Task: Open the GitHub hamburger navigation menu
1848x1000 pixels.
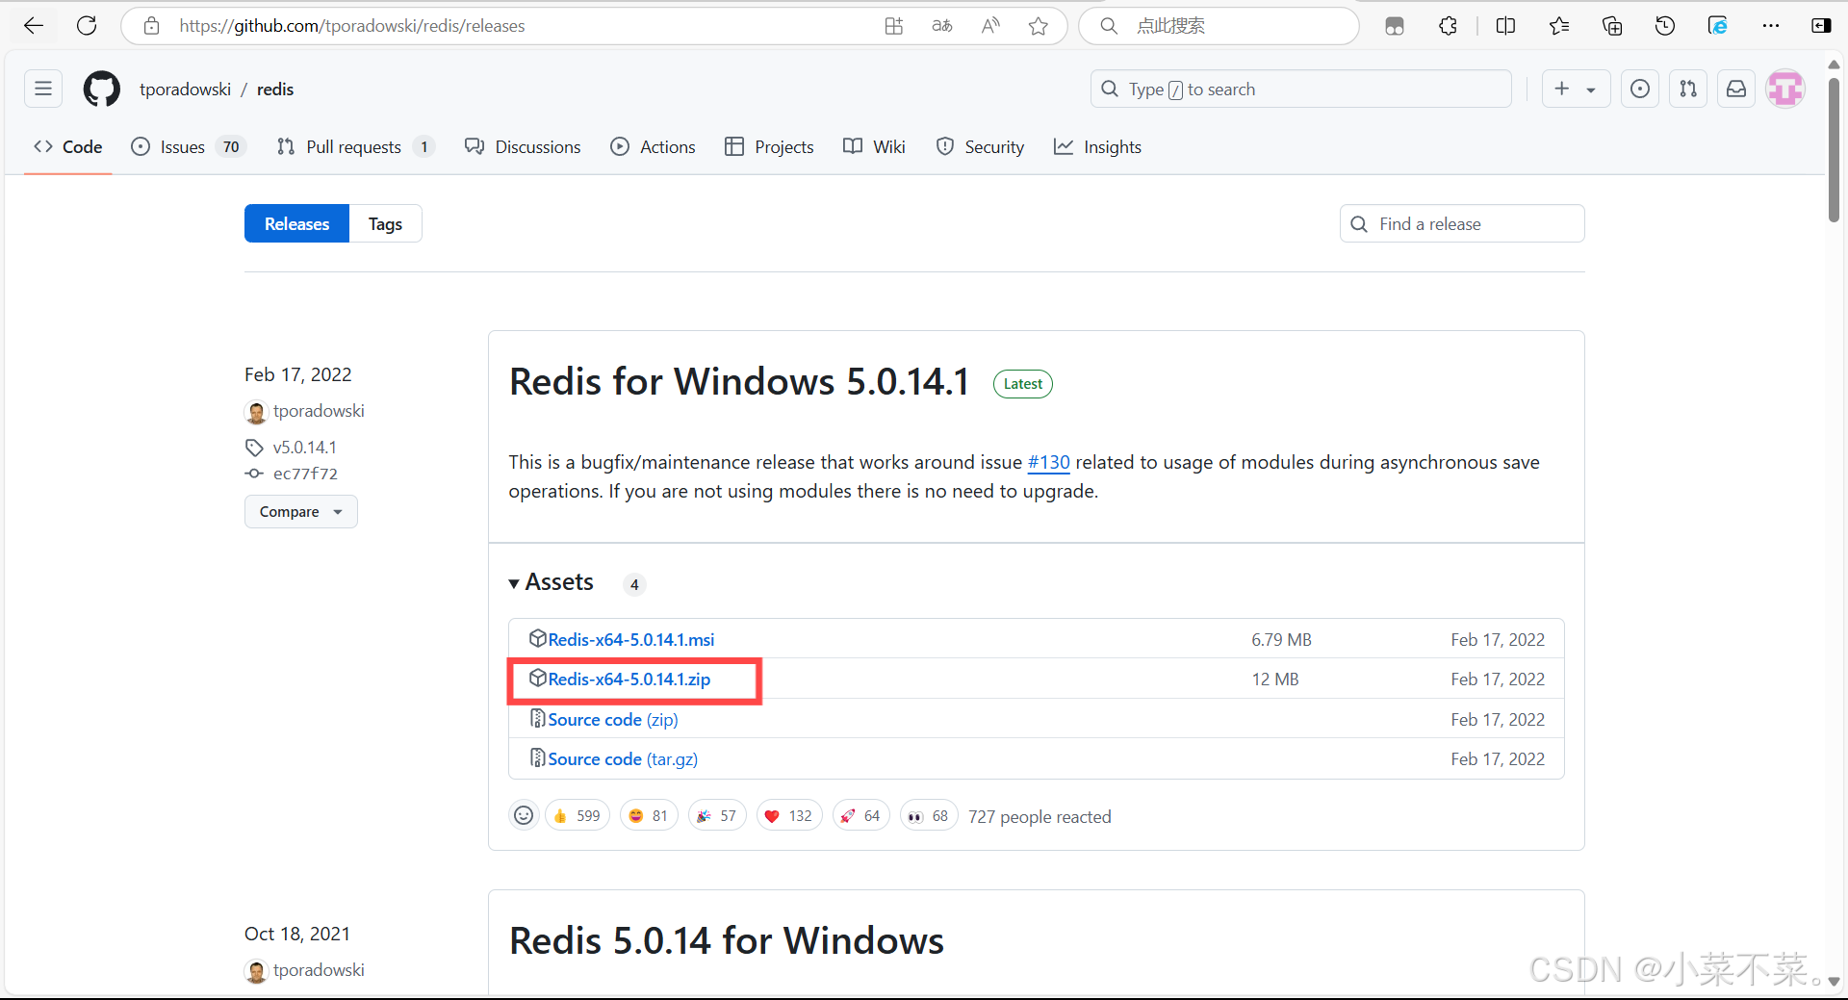Action: pyautogui.click(x=43, y=89)
